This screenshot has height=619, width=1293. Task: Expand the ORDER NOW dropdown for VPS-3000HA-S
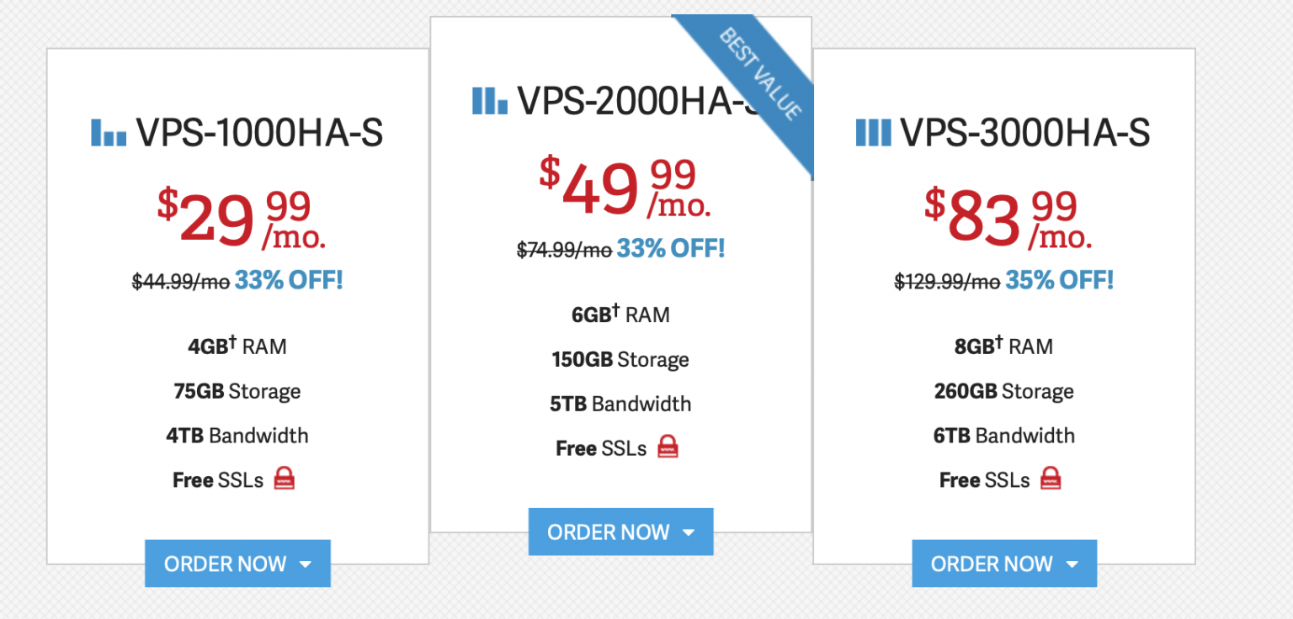point(1072,563)
